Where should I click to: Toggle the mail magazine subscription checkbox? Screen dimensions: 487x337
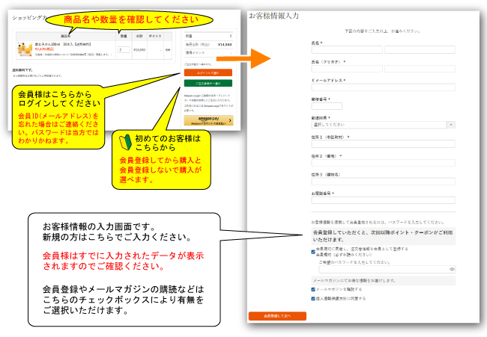click(313, 288)
